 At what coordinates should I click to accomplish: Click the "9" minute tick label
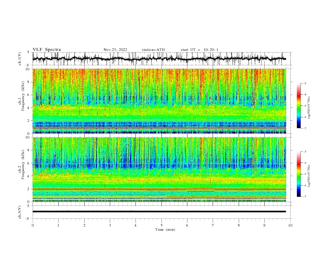tap(264, 225)
